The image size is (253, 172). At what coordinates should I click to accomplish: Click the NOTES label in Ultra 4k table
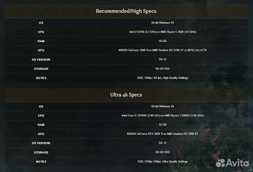(x=41, y=161)
